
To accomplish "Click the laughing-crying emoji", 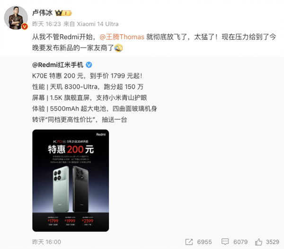I will (119, 48).
